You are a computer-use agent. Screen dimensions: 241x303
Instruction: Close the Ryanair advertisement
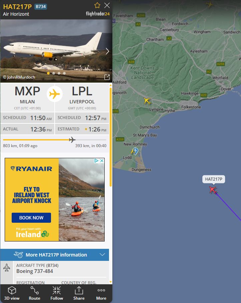[x=102, y=161]
